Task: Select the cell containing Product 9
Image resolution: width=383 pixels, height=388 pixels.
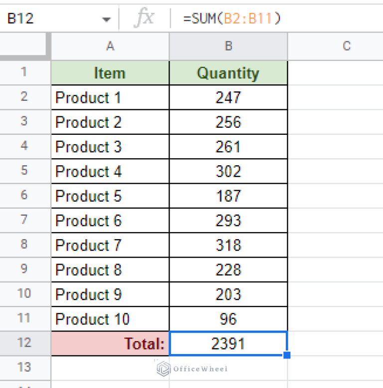Action: [110, 294]
